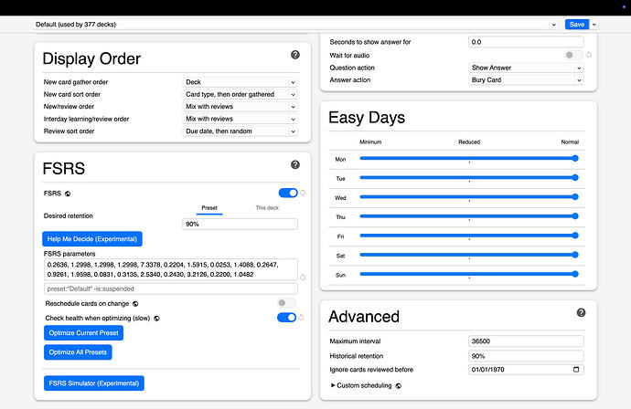Open Advanced section help icon

[x=581, y=312]
